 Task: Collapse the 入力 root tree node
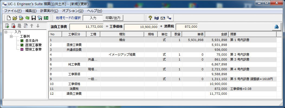click(x=6, y=32)
